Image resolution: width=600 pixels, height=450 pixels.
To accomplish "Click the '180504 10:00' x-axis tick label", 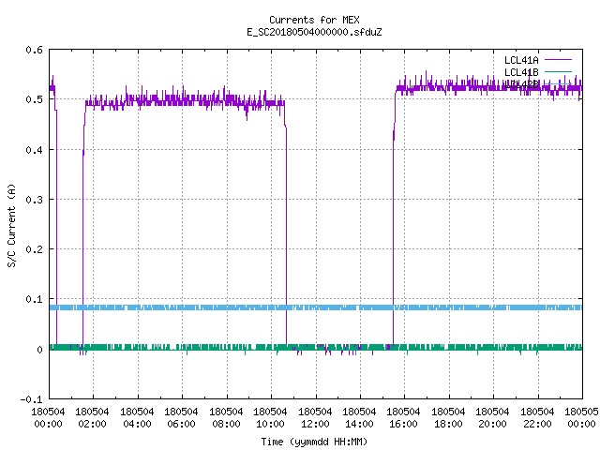I will [270, 418].
